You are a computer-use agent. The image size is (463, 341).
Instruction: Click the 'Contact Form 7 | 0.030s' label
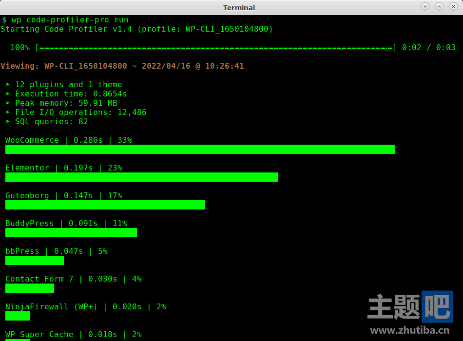point(74,279)
